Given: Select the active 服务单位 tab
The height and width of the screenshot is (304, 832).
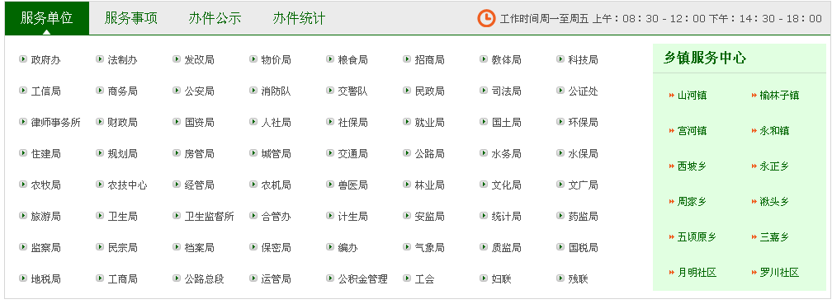Looking at the screenshot, I should point(47,18).
